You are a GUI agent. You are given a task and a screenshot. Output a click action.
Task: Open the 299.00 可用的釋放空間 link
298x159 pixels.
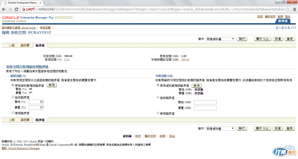click(x=185, y=60)
